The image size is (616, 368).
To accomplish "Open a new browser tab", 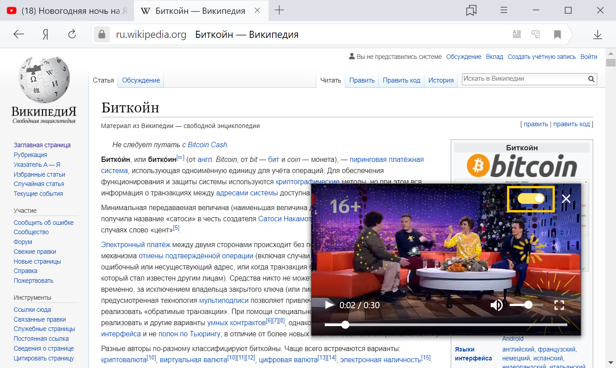I will [x=279, y=10].
